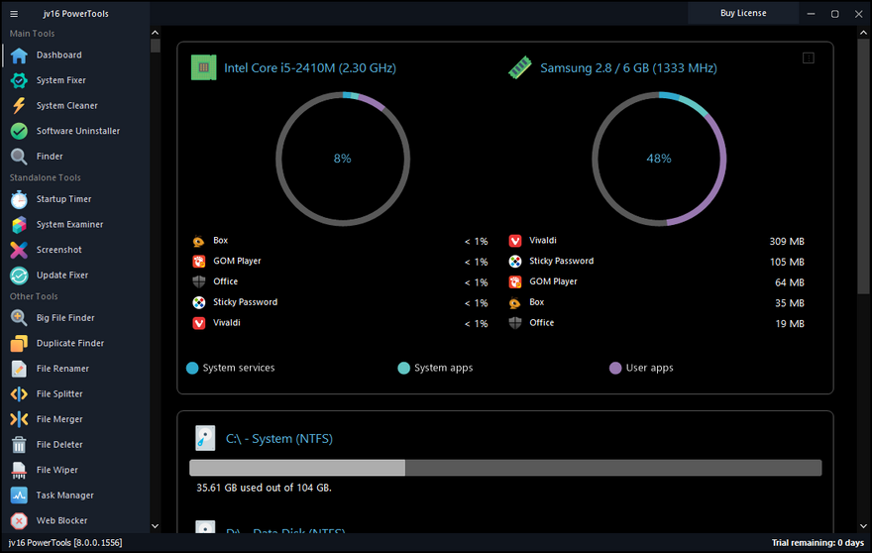The image size is (872, 553).
Task: Click the 48% memory usage ring
Action: click(x=659, y=160)
